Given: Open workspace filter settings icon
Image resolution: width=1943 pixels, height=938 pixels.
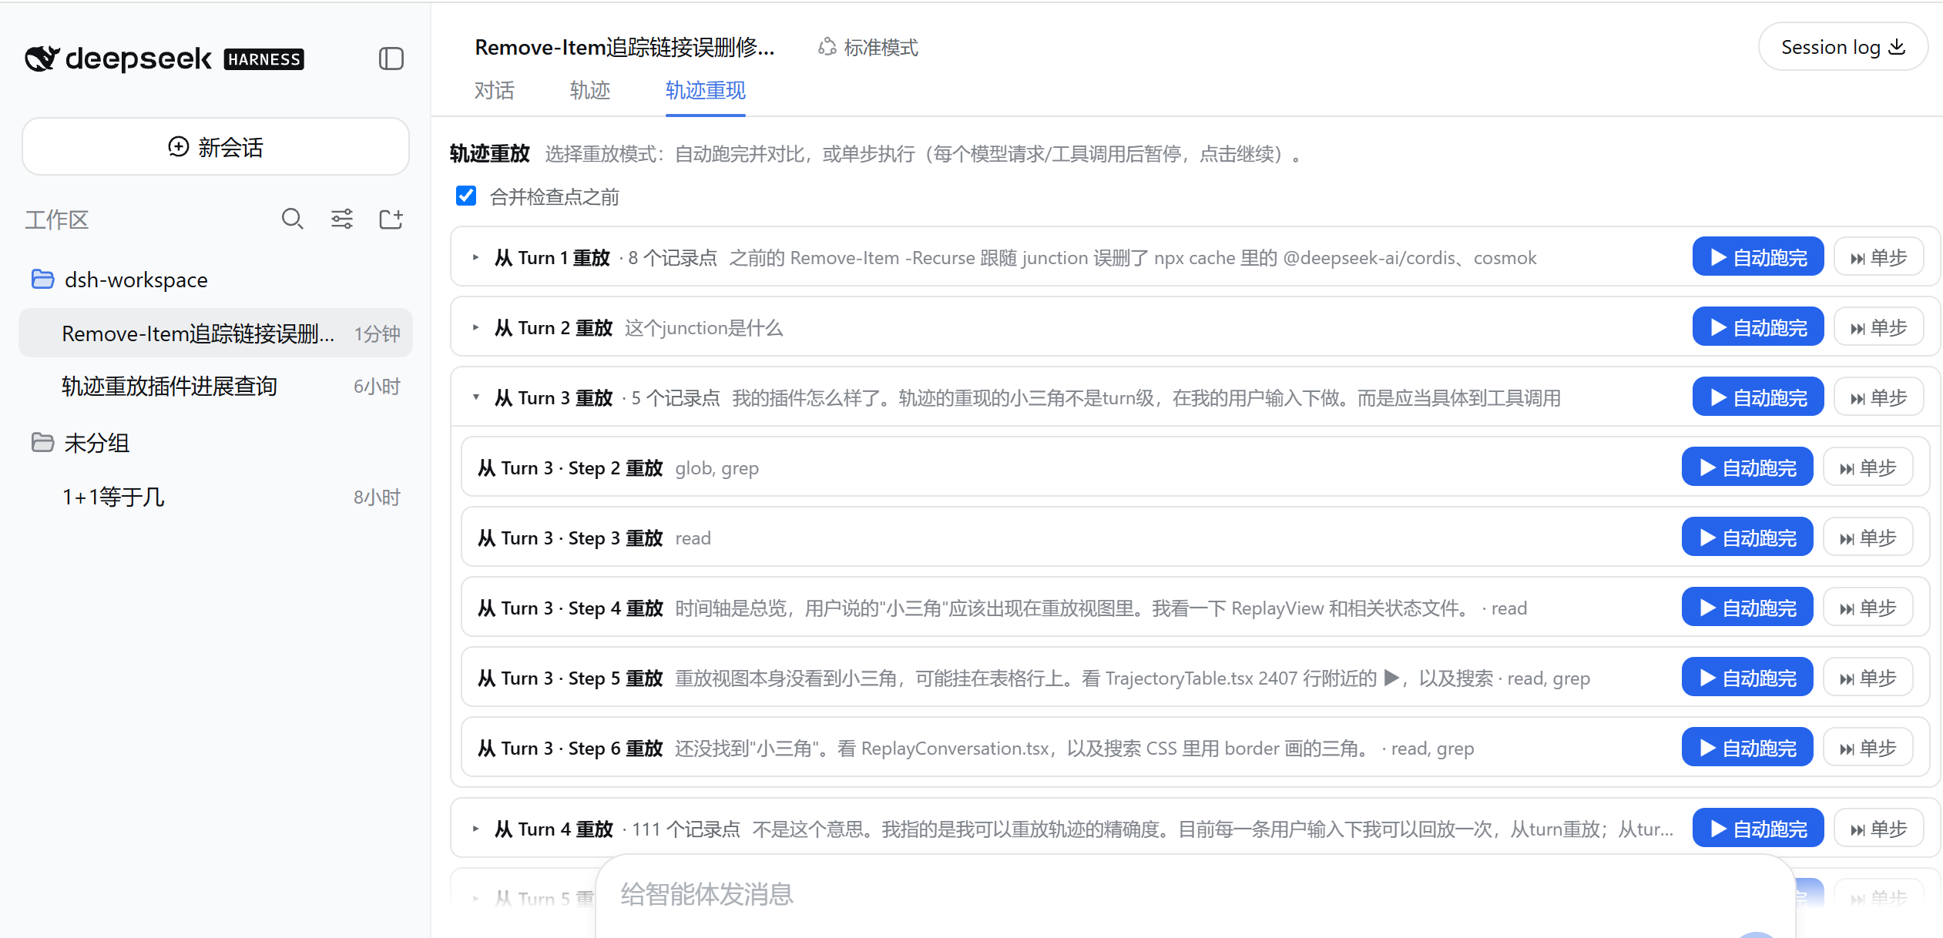Looking at the screenshot, I should point(342,219).
